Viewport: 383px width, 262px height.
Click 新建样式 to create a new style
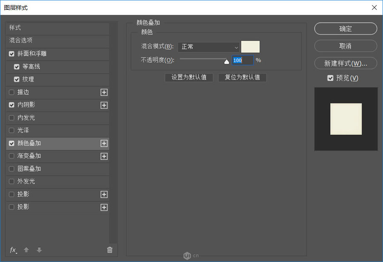[x=345, y=63]
